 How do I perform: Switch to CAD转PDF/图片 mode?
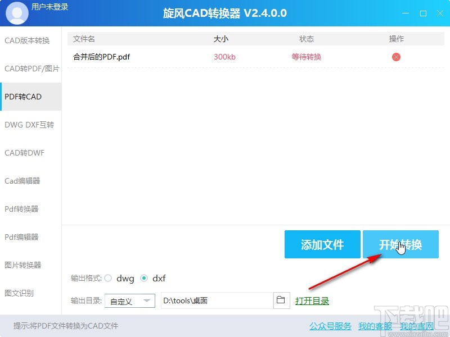tap(28, 69)
